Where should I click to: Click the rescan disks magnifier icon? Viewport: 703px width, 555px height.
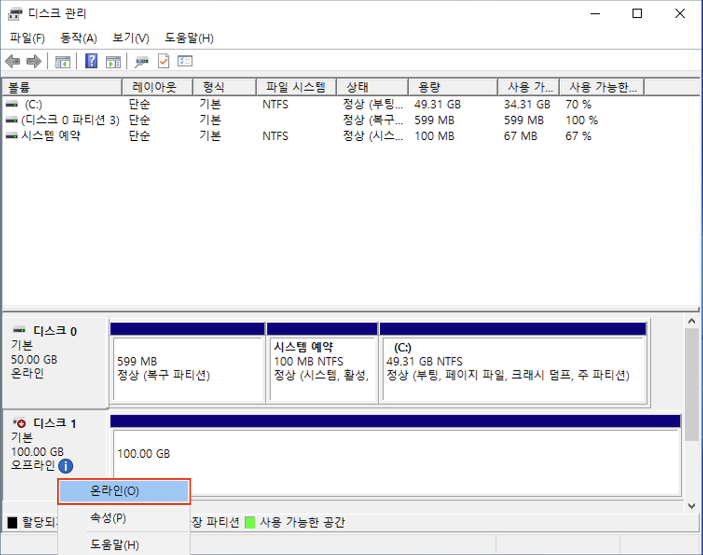142,61
